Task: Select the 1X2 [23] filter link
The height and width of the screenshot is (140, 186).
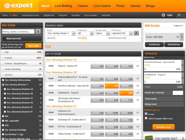Action: (x=82, y=38)
